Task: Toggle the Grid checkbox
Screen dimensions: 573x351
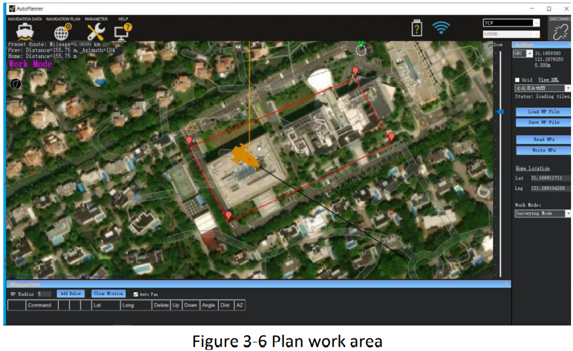Action: 517,80
